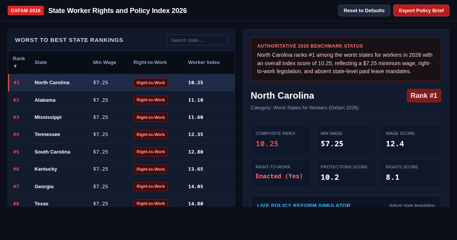
Task: Select the Mississippi row
Action: point(121,117)
